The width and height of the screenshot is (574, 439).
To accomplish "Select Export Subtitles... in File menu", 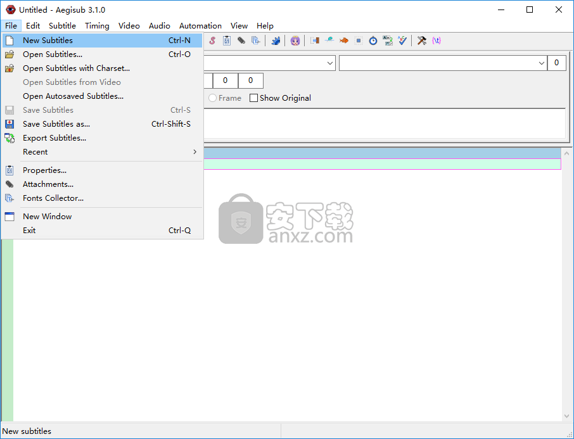I will point(102,138).
